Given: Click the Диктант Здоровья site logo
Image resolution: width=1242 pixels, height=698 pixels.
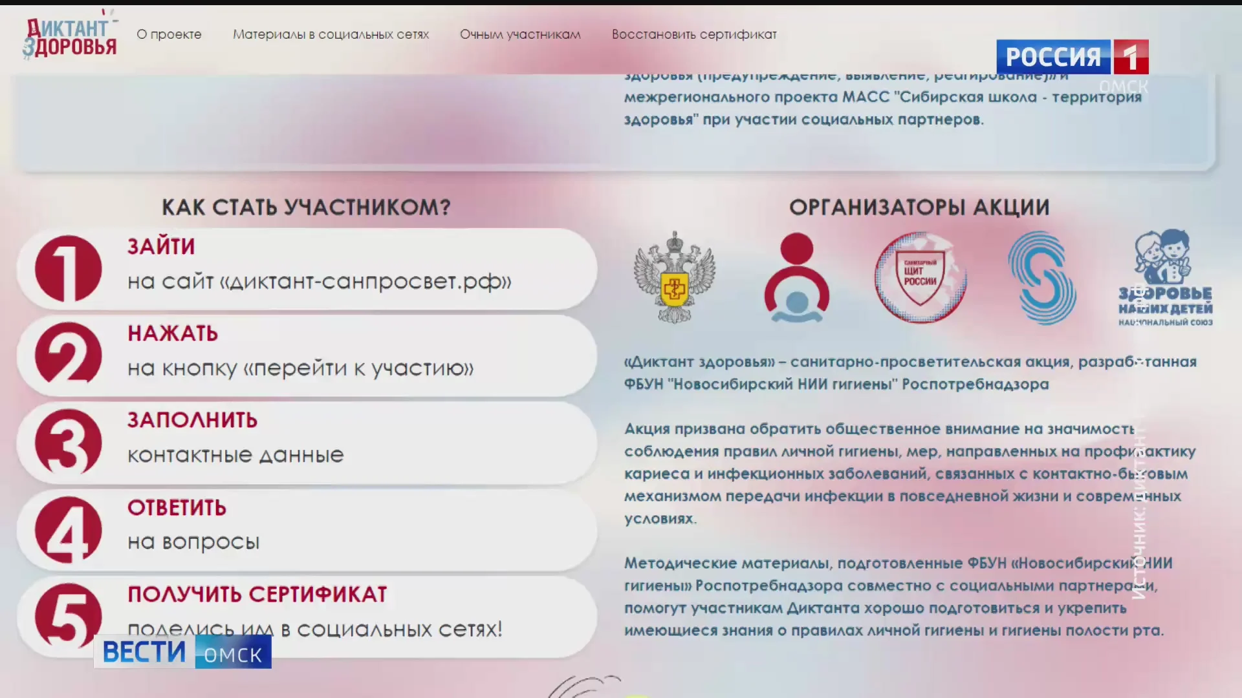Looking at the screenshot, I should [x=70, y=36].
